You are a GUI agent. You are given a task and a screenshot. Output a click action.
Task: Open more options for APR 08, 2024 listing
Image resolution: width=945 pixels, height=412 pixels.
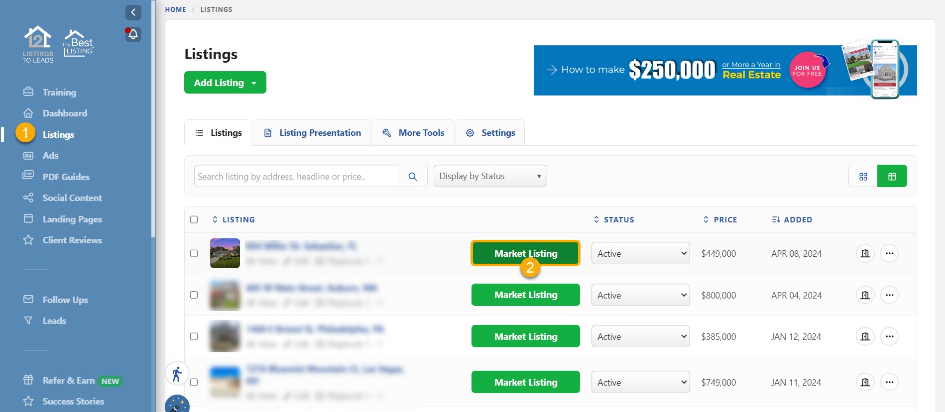pyautogui.click(x=890, y=253)
